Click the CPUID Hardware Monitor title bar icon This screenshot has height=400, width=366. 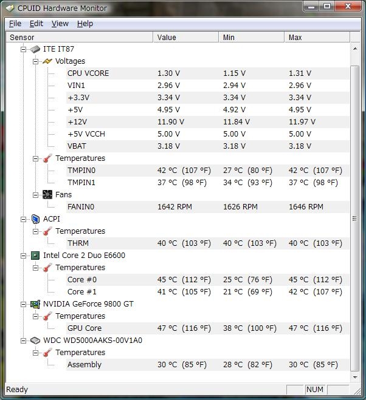click(x=10, y=8)
